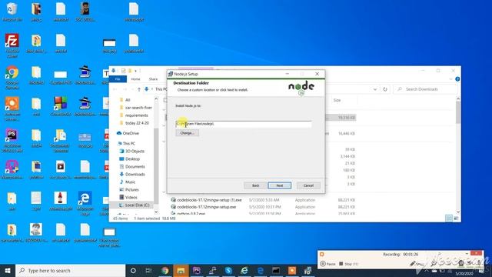
Task: Open the CodeBlocks desktop shortcut
Action: 60,106
